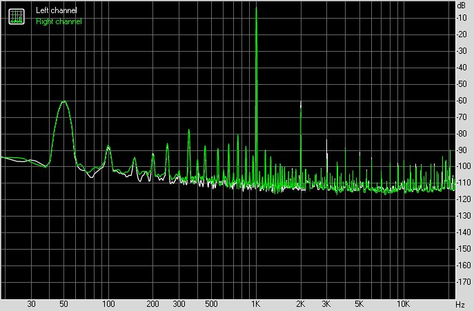Click the "10K" frequency axis label

pyautogui.click(x=403, y=304)
